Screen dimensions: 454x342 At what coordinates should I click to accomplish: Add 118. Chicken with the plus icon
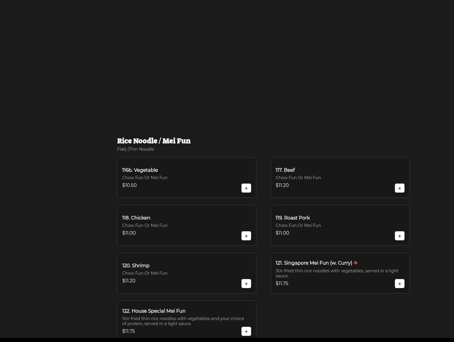pos(246,236)
